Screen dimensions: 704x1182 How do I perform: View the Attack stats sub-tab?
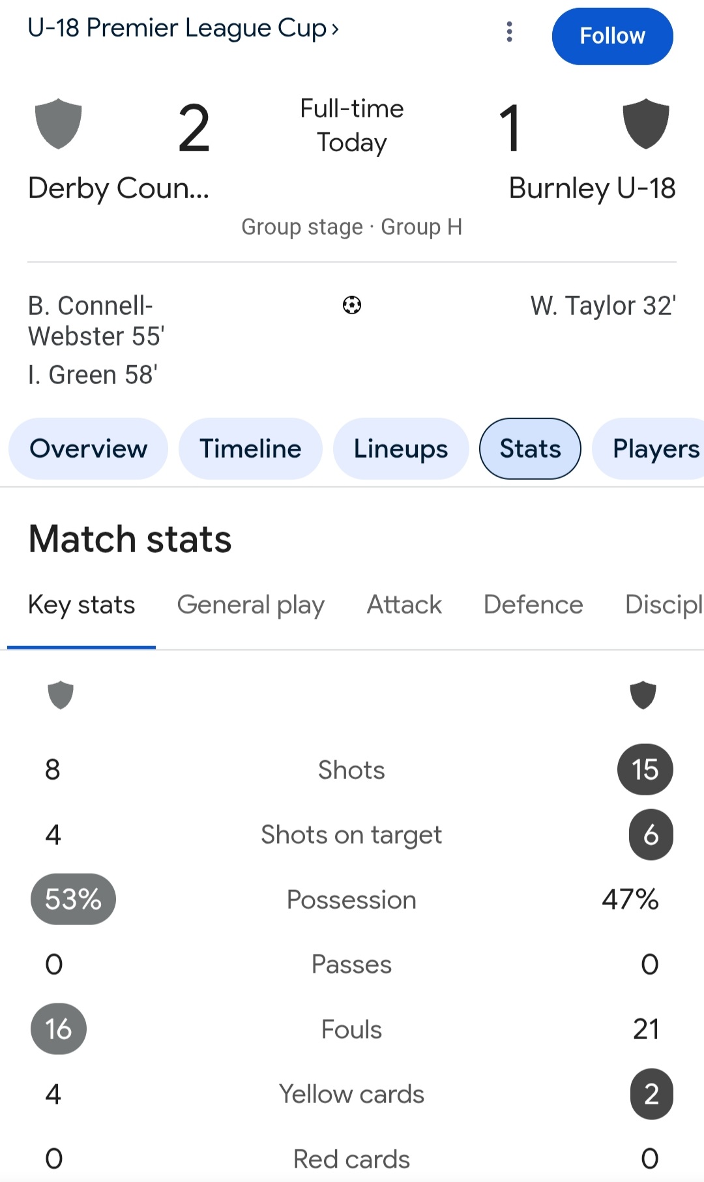tap(404, 605)
